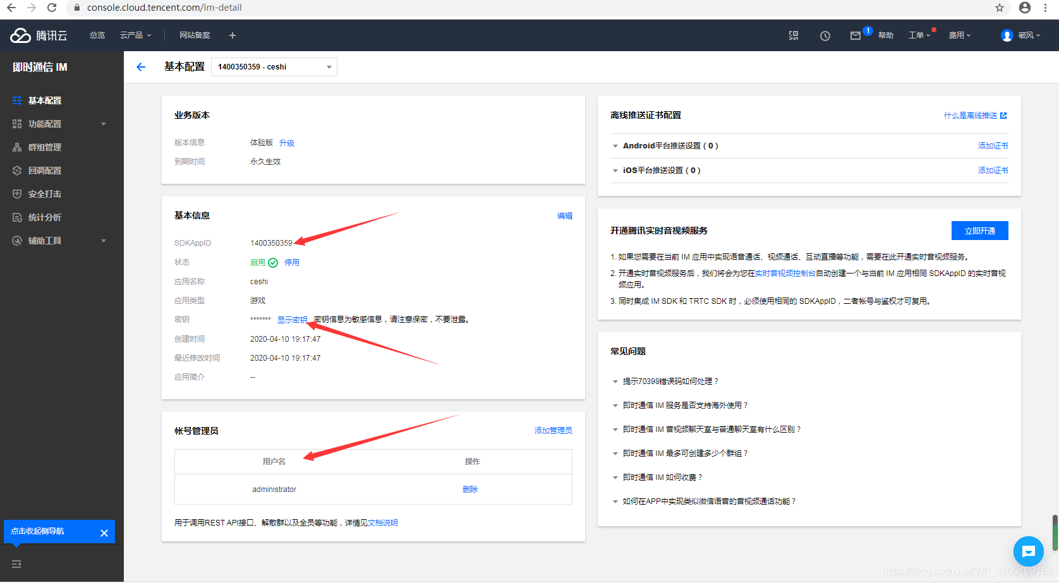Open the QR code scan icon in header

coord(794,35)
